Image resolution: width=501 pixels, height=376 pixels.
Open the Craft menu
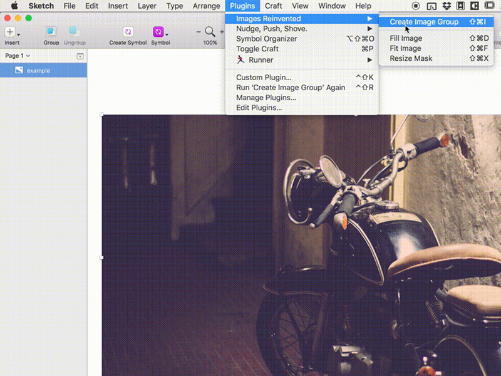click(x=273, y=6)
